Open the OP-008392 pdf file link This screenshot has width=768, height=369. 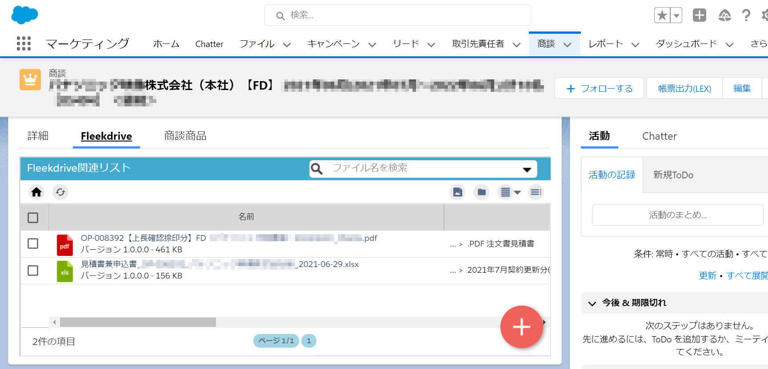(228, 238)
